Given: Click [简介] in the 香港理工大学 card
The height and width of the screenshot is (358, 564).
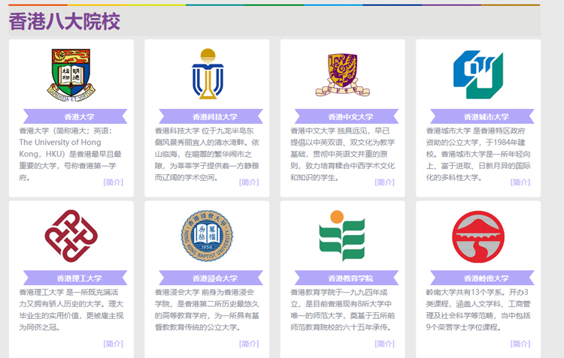Looking at the screenshot, I should click(x=114, y=344).
